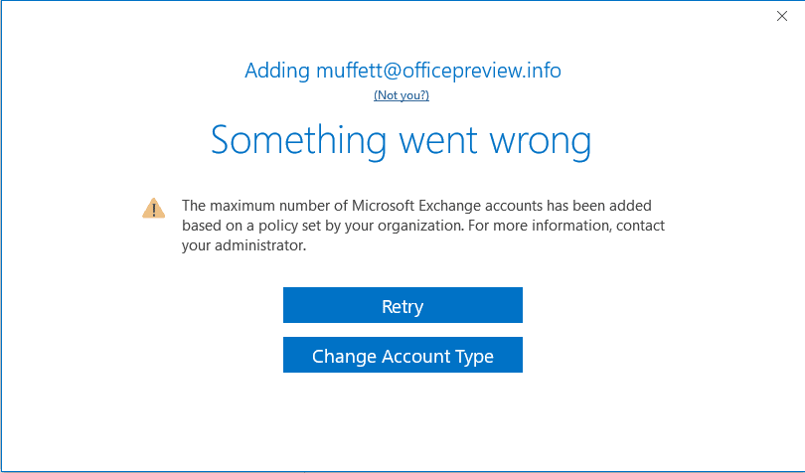Click the Something went wrong heading
The width and height of the screenshot is (805, 473).
[401, 140]
